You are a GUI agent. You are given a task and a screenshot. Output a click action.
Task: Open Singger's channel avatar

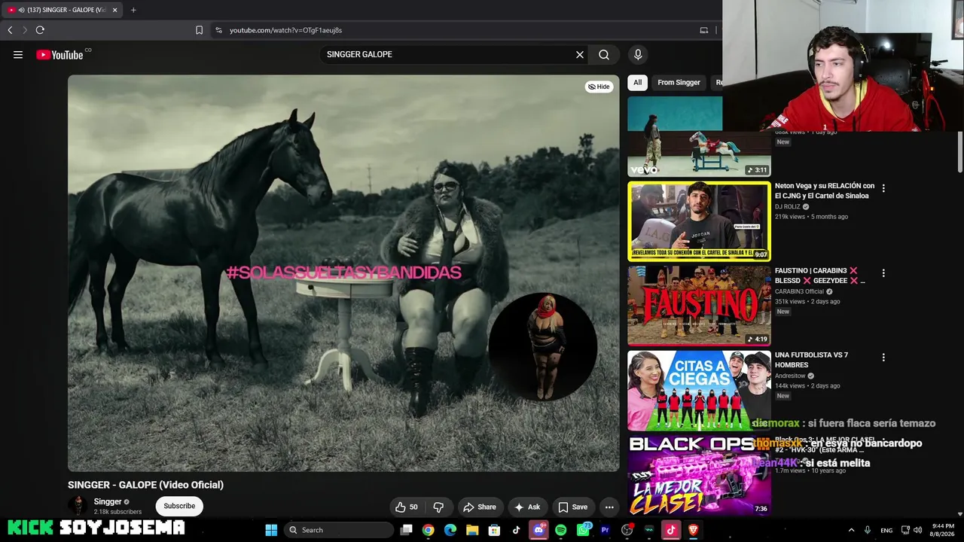(x=78, y=506)
